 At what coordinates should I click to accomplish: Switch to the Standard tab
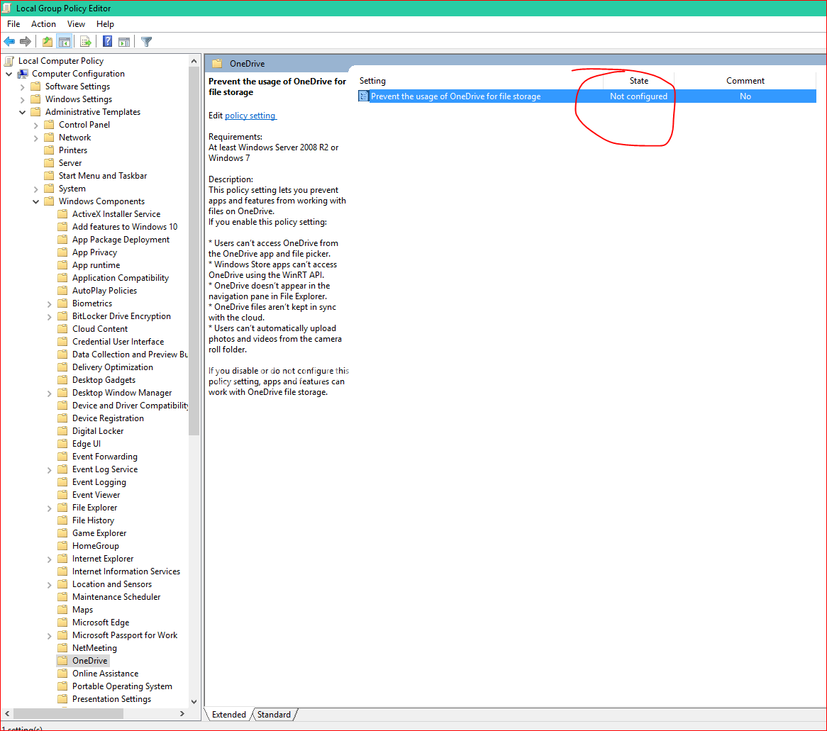pos(274,715)
